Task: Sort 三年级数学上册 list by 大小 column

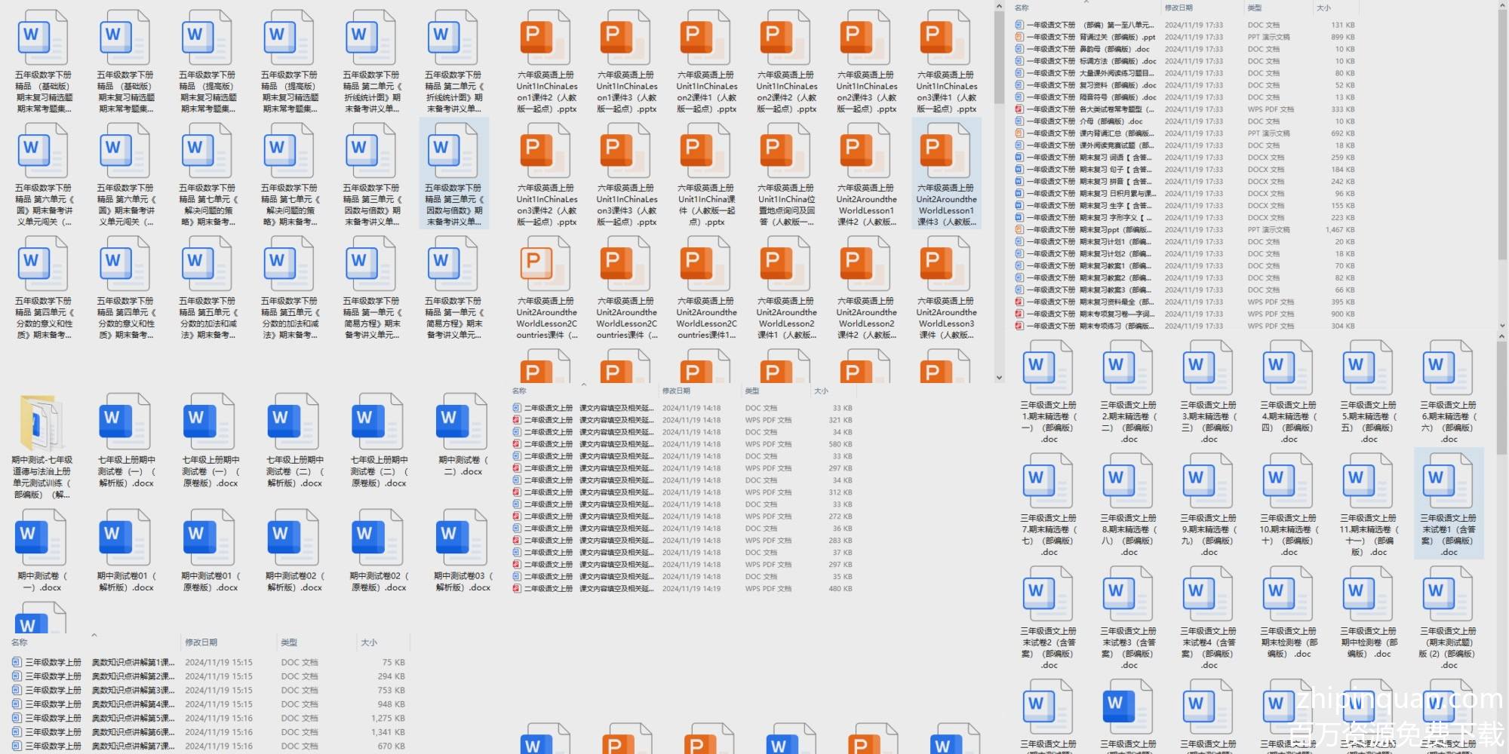Action: [369, 642]
